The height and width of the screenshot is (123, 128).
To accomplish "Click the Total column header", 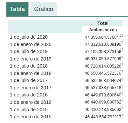I will [x=103, y=23].
